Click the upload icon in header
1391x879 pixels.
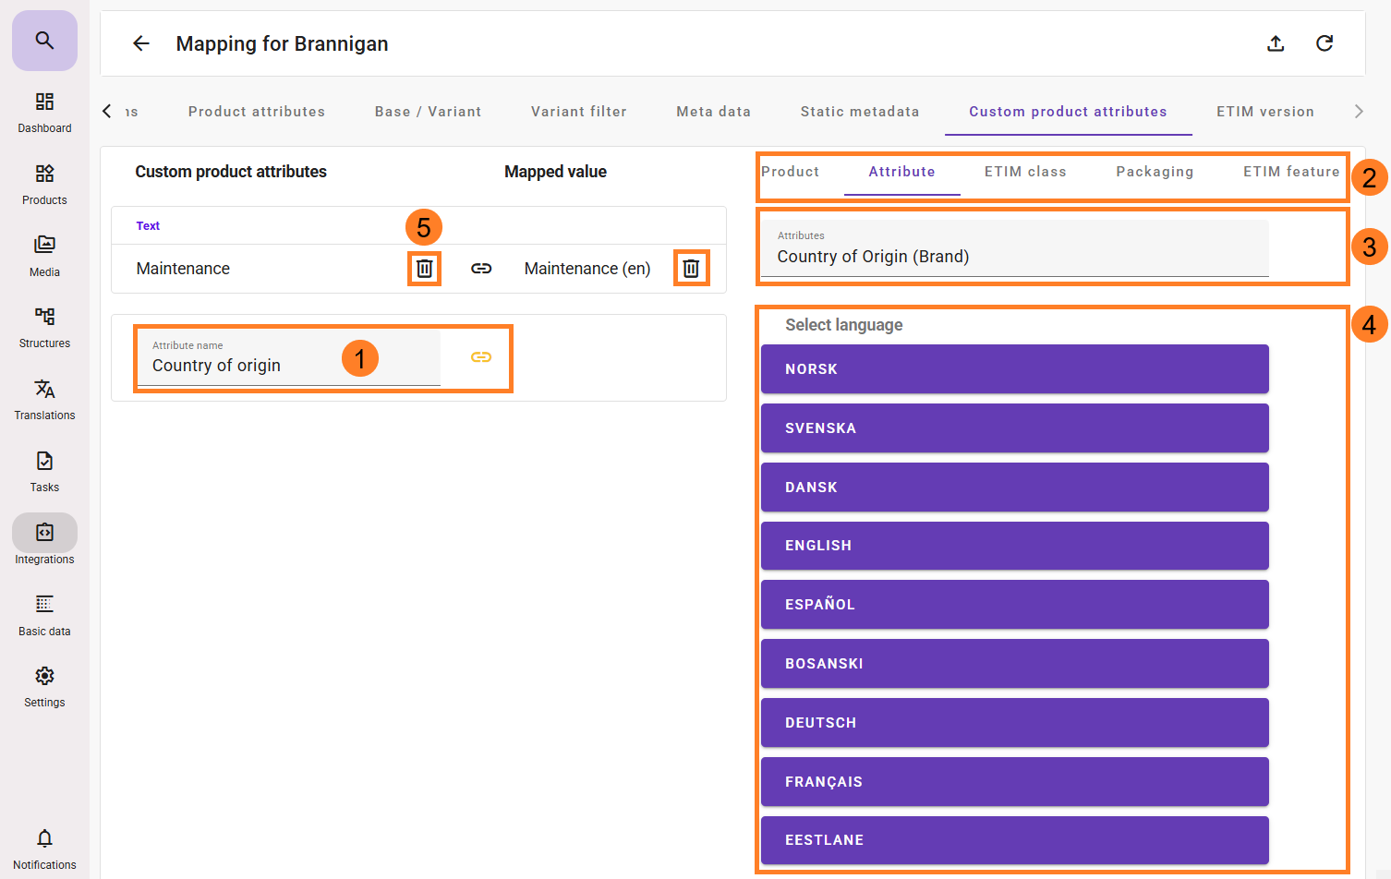[x=1276, y=43]
